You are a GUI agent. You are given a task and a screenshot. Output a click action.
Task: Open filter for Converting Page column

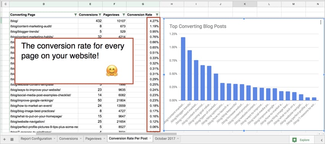click(x=75, y=15)
